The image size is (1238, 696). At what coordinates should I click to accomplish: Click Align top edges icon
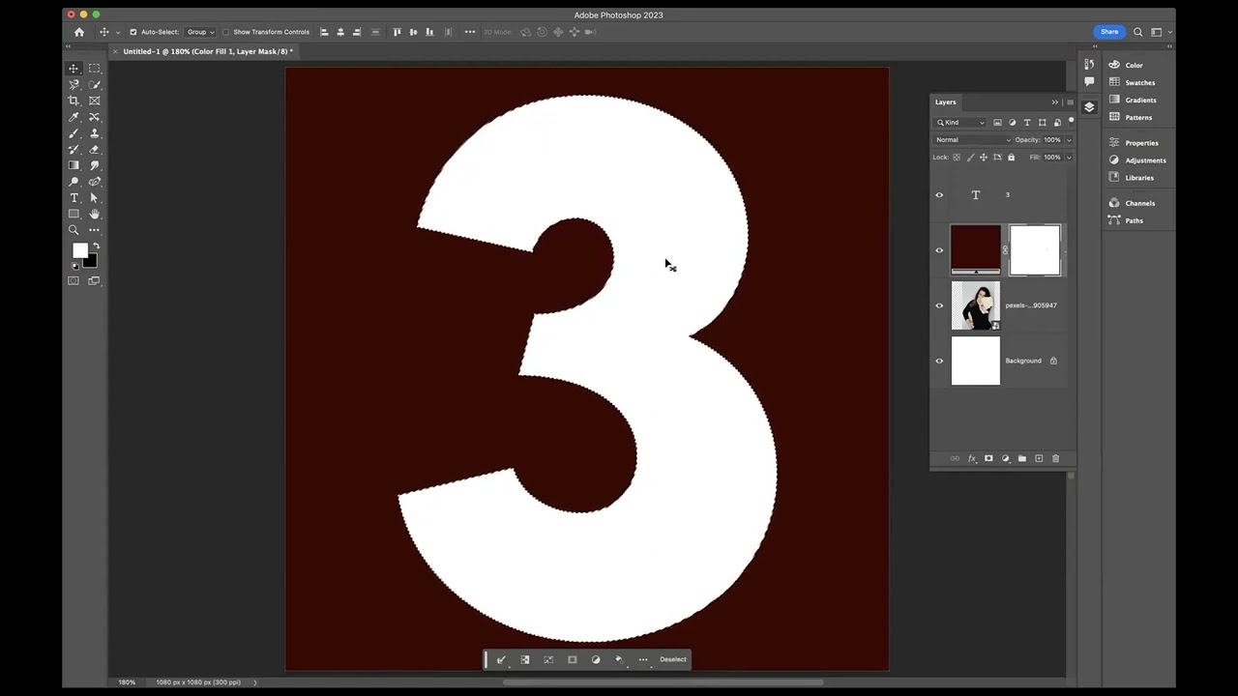(x=397, y=32)
